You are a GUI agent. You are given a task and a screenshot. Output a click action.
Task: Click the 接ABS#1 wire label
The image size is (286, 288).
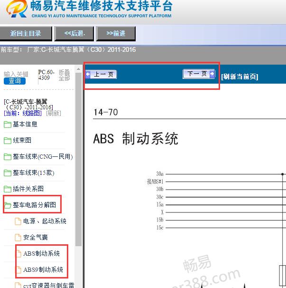tap(155, 182)
